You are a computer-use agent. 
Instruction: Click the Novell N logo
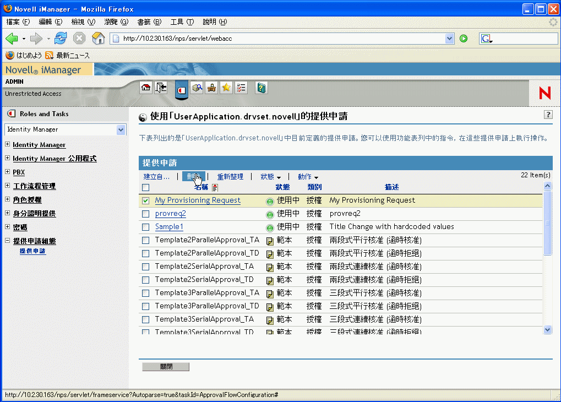click(x=545, y=93)
